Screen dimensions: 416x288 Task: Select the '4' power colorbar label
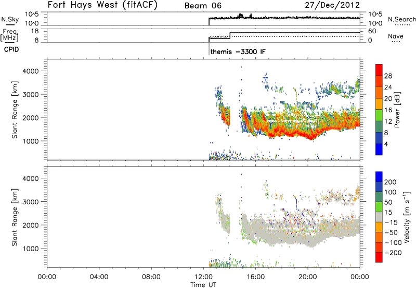[x=386, y=144]
